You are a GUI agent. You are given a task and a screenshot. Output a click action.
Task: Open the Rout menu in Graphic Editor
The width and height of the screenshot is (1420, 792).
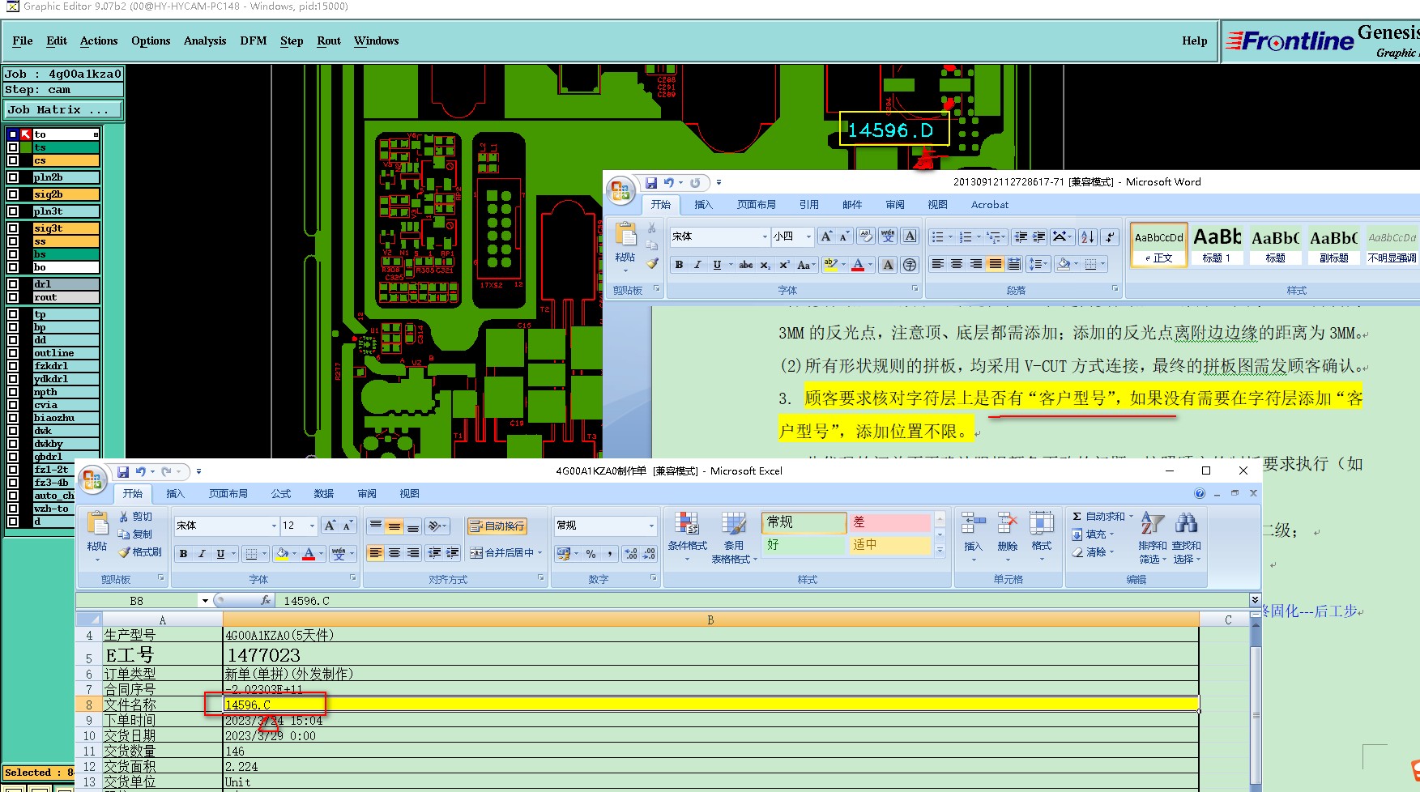pyautogui.click(x=329, y=40)
